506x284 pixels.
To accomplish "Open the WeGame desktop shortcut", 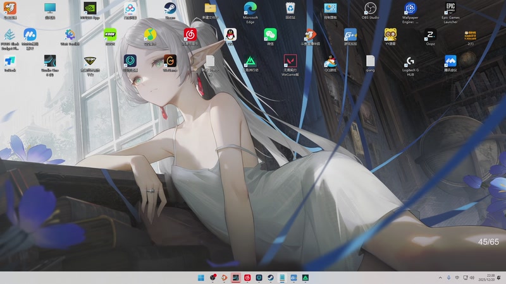I will tap(170, 63).
